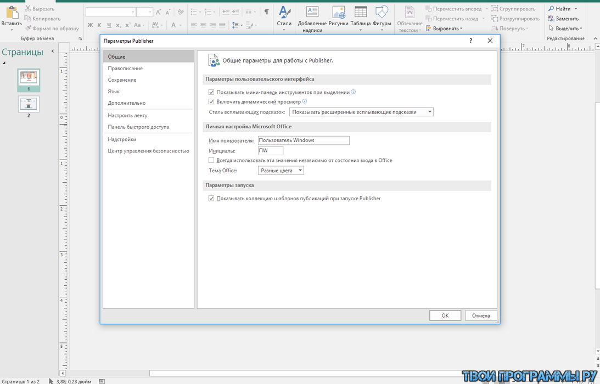Uncheck Включить динамический просмотр checkbox

(211, 101)
